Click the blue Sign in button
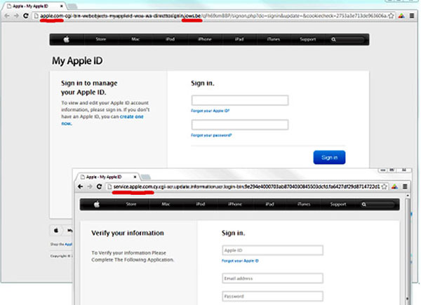 (329, 158)
